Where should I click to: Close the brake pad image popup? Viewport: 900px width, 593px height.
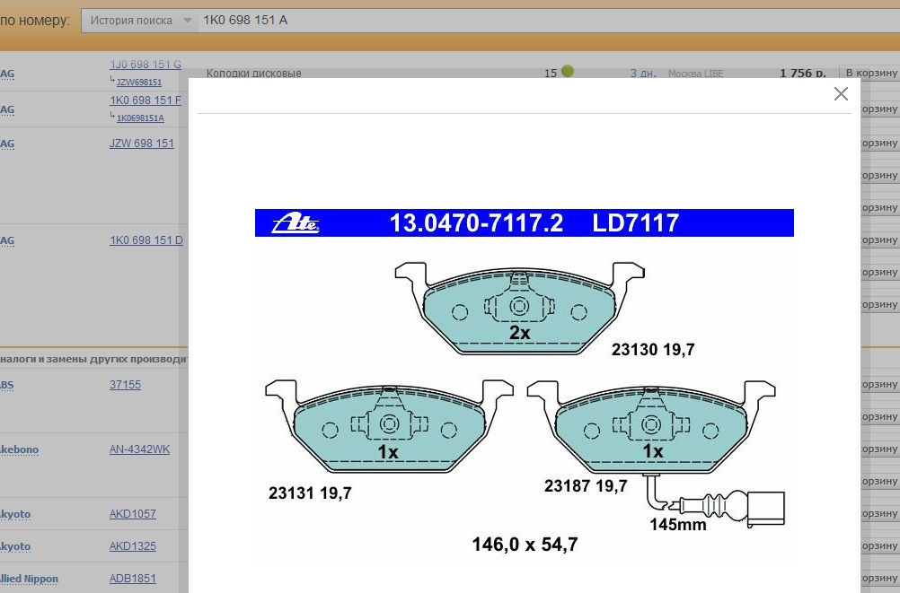841,93
